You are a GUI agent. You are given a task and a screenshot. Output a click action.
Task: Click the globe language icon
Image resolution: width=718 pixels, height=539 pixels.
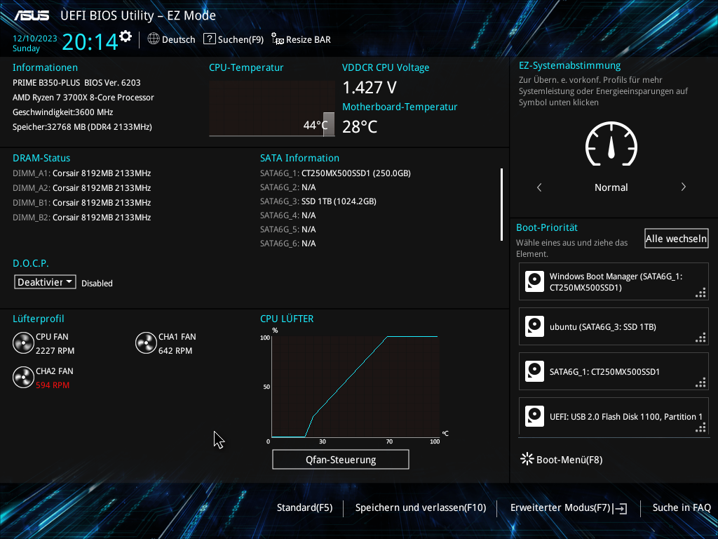pyautogui.click(x=154, y=39)
